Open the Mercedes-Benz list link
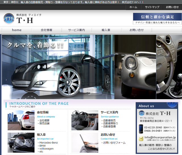Image resolution: width=182 pixels, height=155 pixels. pos(49,142)
